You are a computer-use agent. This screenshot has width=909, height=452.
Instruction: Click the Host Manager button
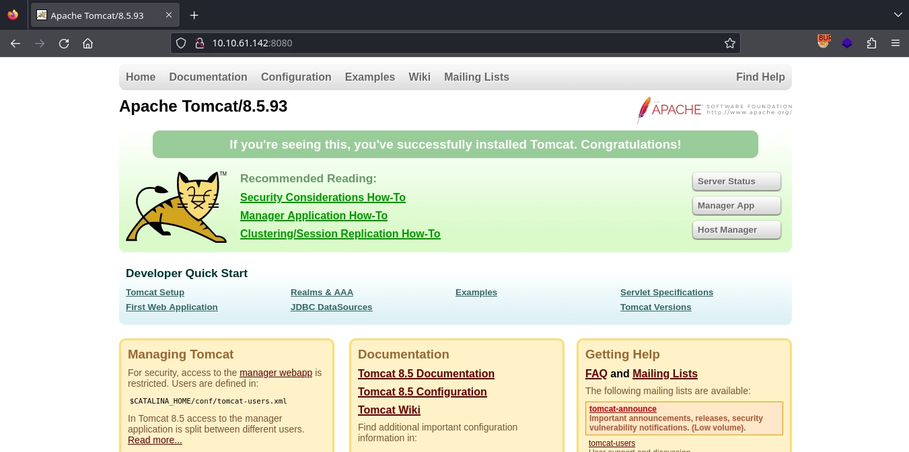(736, 230)
